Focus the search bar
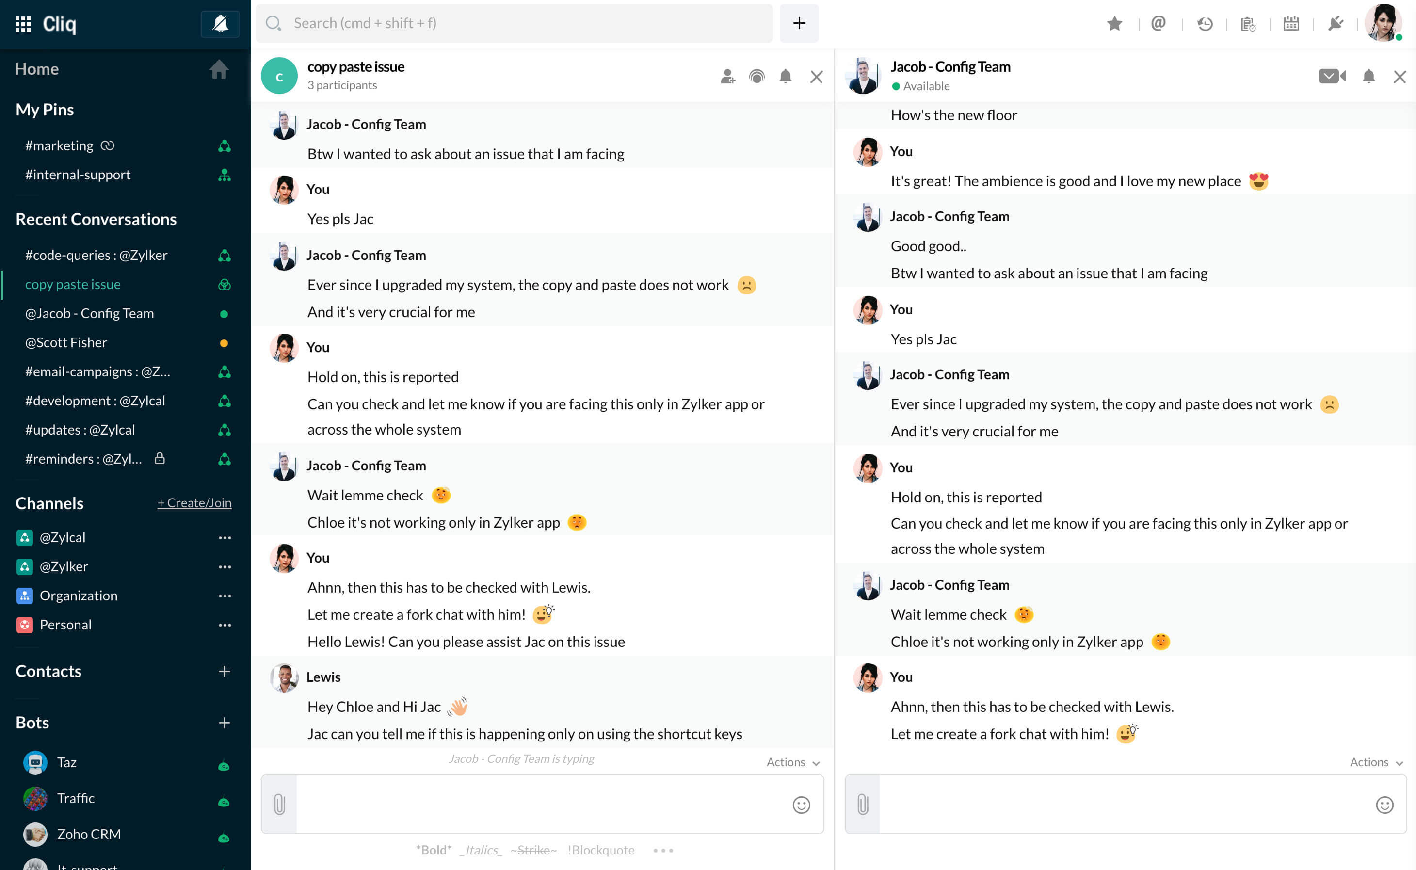This screenshot has width=1416, height=870. click(x=515, y=23)
